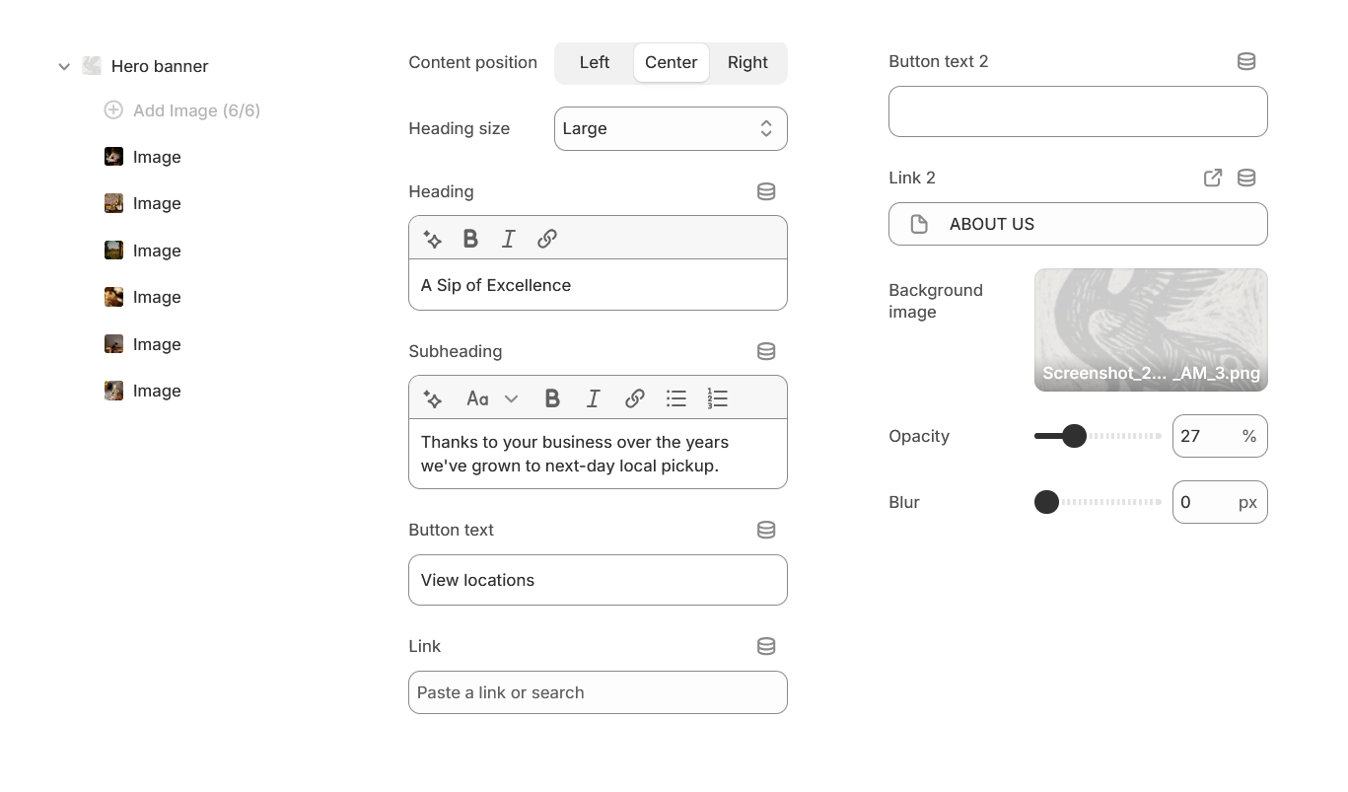Toggle the Center content position option
Screen dimensions: 1348x792
pyautogui.click(x=671, y=62)
